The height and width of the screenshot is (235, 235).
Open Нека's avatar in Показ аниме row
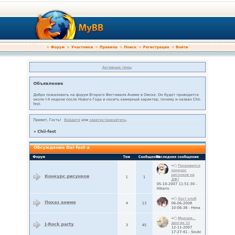tap(163, 202)
